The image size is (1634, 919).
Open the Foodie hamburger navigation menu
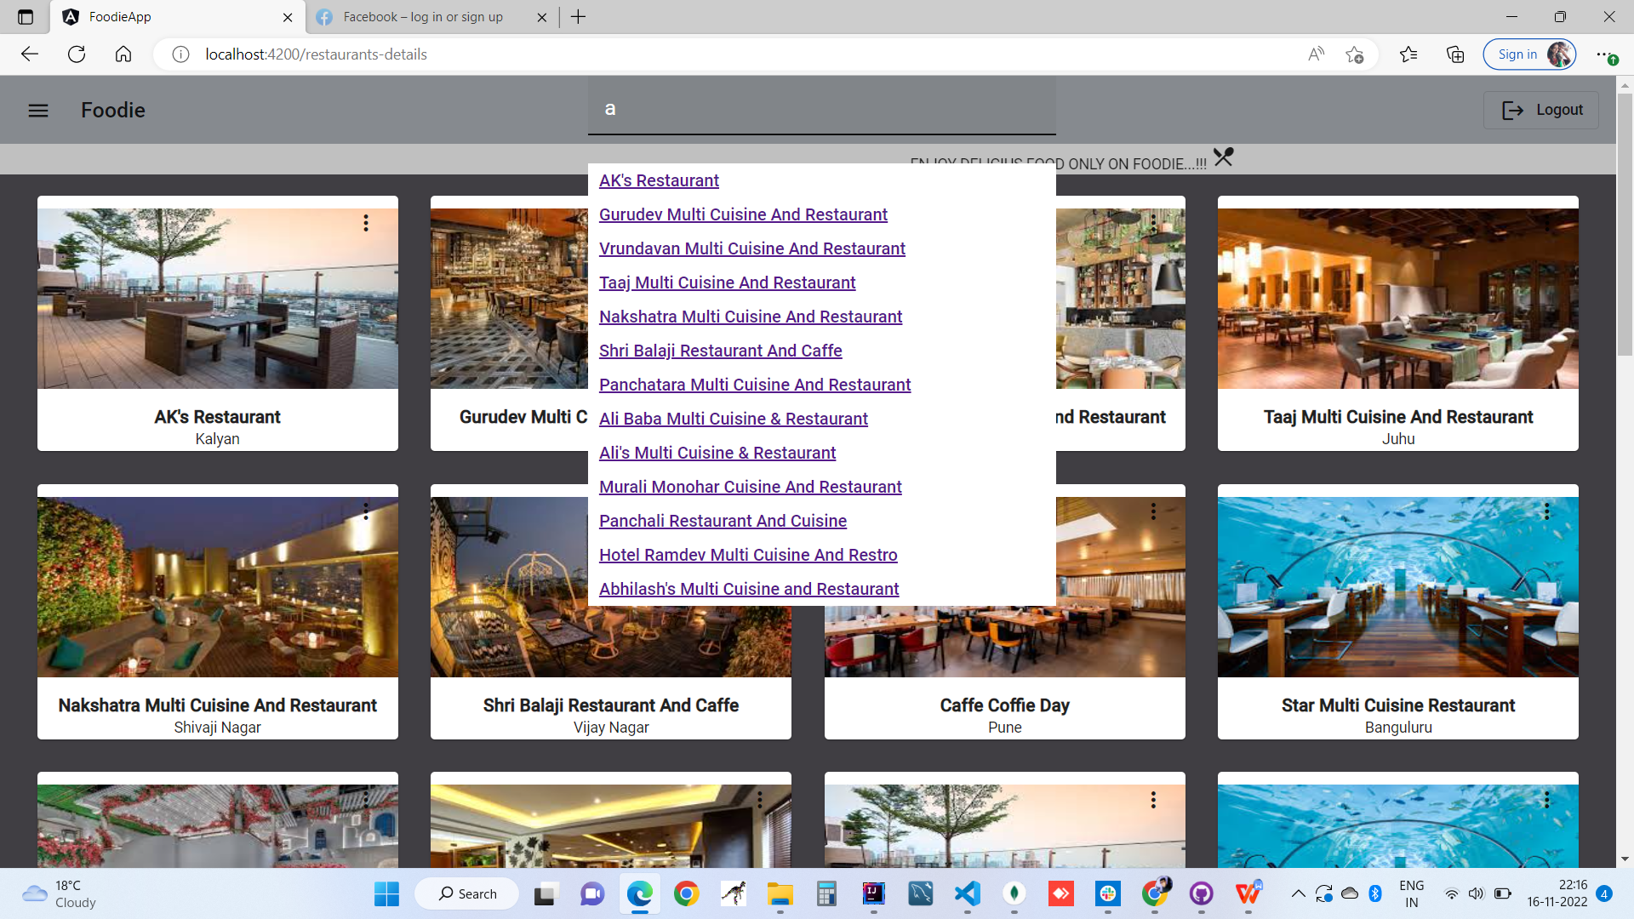(38, 110)
